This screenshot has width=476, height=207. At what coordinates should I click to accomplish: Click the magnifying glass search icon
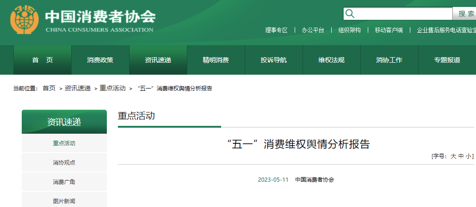coord(350,13)
